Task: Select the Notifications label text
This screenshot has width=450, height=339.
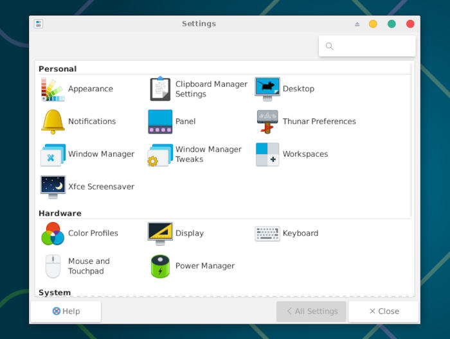Action: tap(92, 121)
